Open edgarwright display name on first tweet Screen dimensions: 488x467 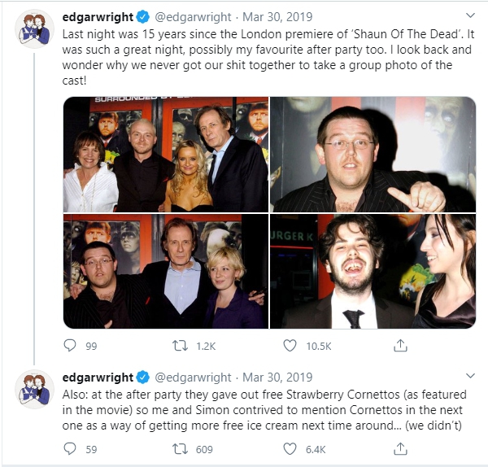pyautogui.click(x=98, y=16)
